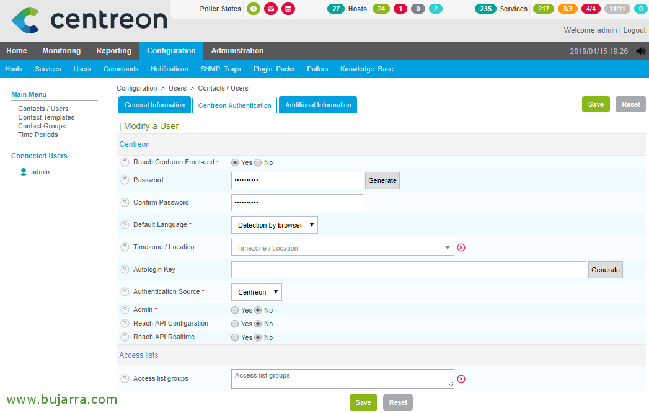Open help icon for Reach API Realtime
649x413 pixels.
[125, 337]
